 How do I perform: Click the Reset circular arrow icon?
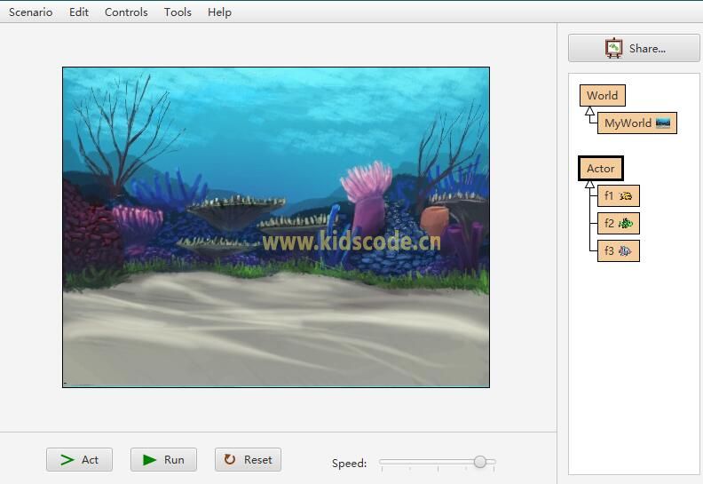point(230,459)
